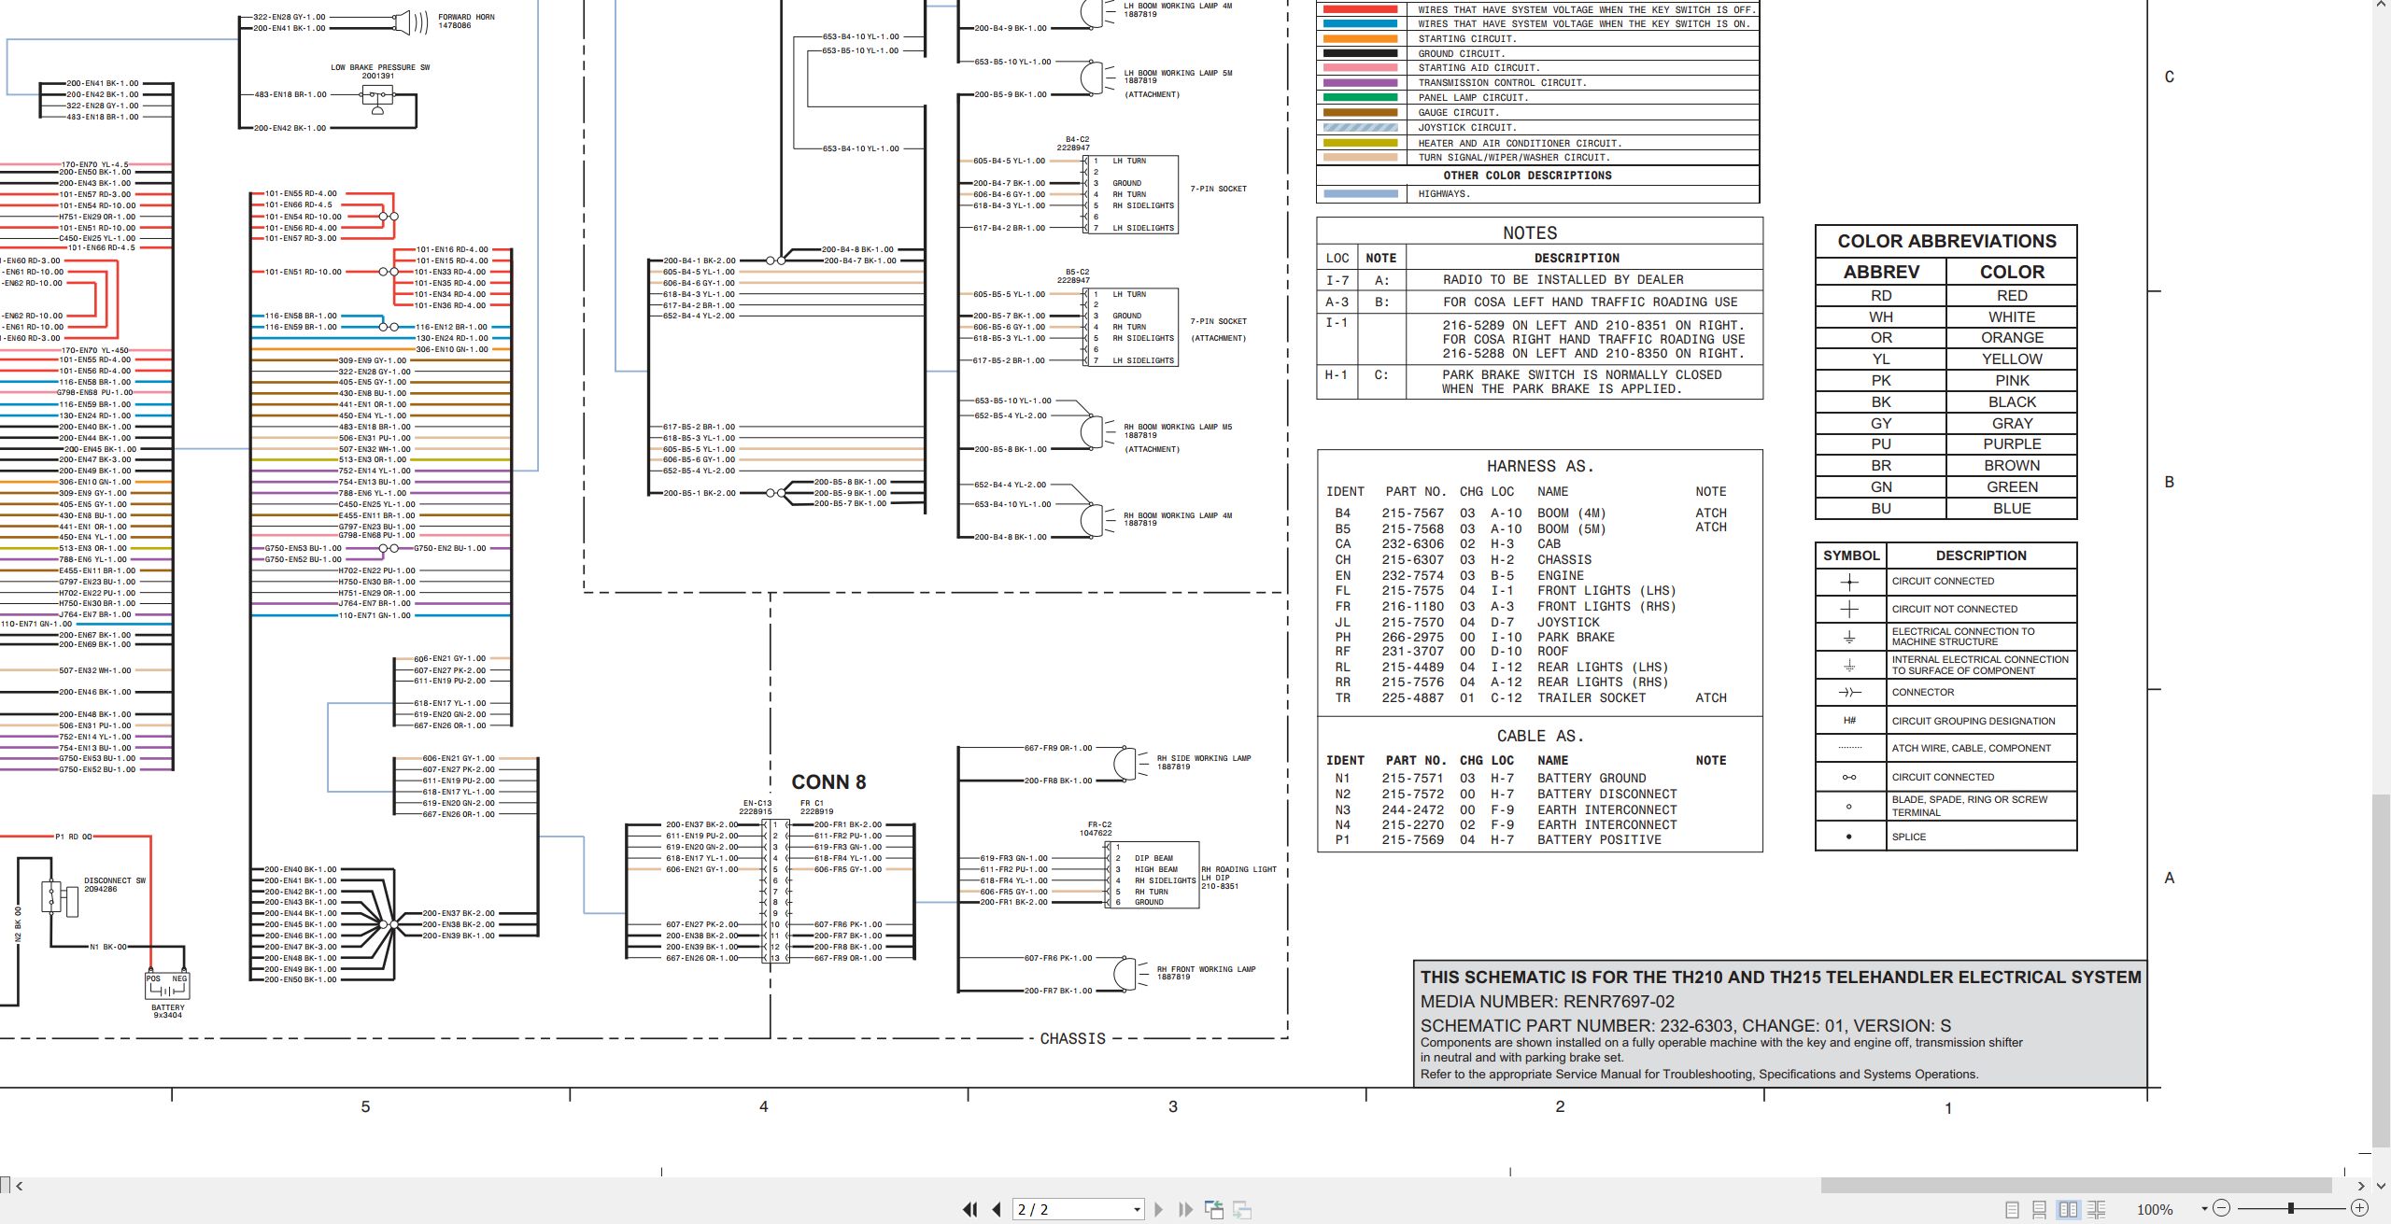
Task: Click the BATTERY 9x3404 symbol
Action: (168, 985)
